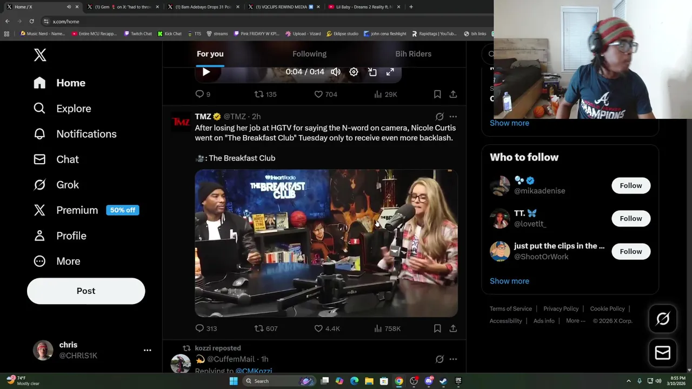Bookmark the TMZ post
Viewport: 692px width, 389px height.
[437, 328]
